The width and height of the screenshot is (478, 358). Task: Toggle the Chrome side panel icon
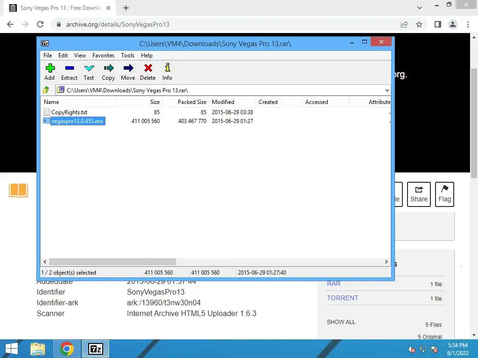438,24
